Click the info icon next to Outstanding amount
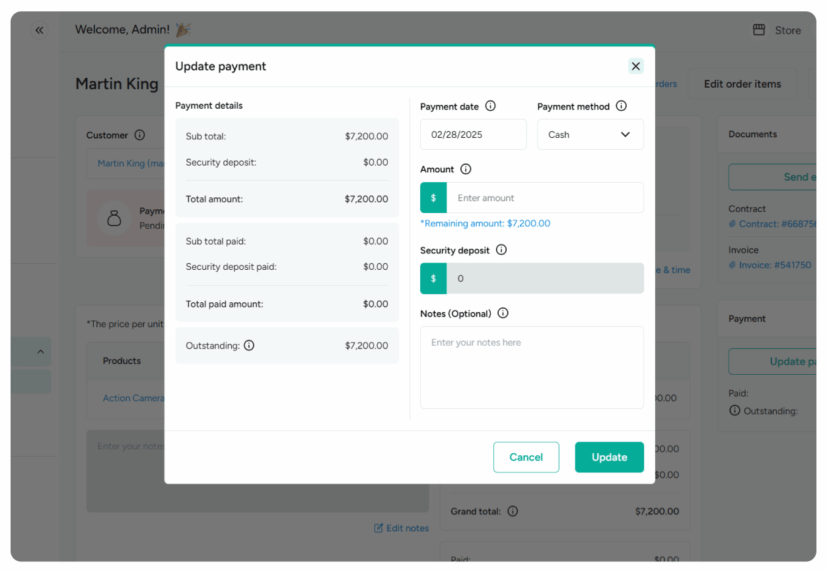 coord(248,345)
